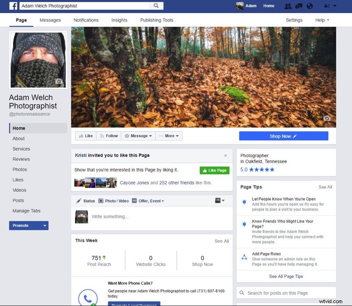
Task: Open Publishing Tools tab
Action: (157, 20)
